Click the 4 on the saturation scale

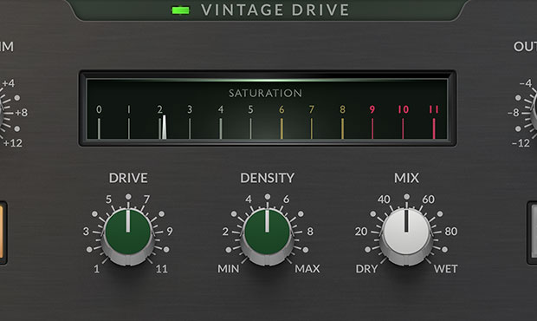click(221, 109)
